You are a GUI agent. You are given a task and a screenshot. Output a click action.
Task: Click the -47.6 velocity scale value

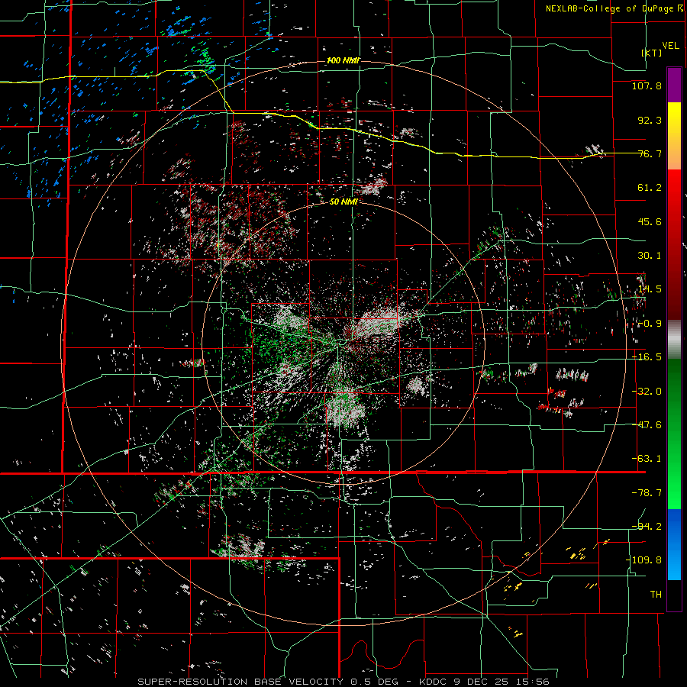[647, 425]
